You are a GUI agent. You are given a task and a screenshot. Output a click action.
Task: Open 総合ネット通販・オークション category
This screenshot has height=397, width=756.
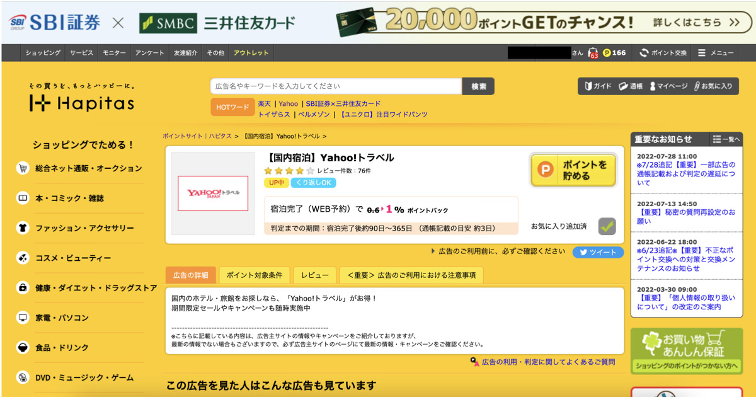80,168
